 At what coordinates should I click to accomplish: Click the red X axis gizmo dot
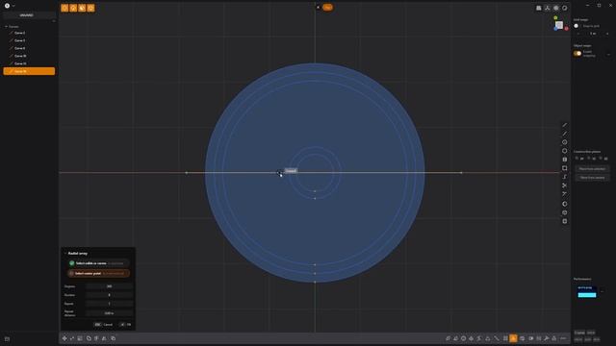coord(566,29)
